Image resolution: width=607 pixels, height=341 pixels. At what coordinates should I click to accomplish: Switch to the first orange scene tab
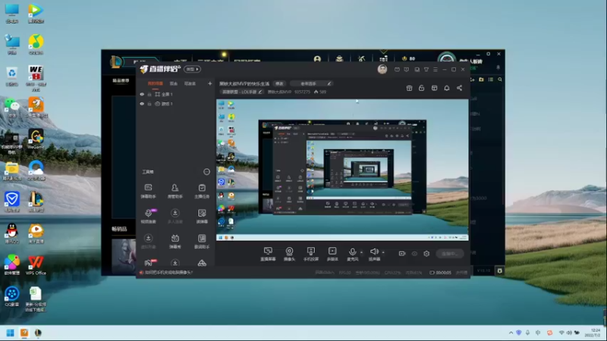156,83
